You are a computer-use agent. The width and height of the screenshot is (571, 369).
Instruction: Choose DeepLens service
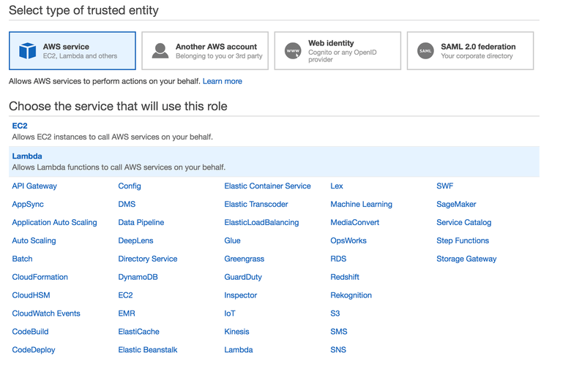click(x=135, y=240)
